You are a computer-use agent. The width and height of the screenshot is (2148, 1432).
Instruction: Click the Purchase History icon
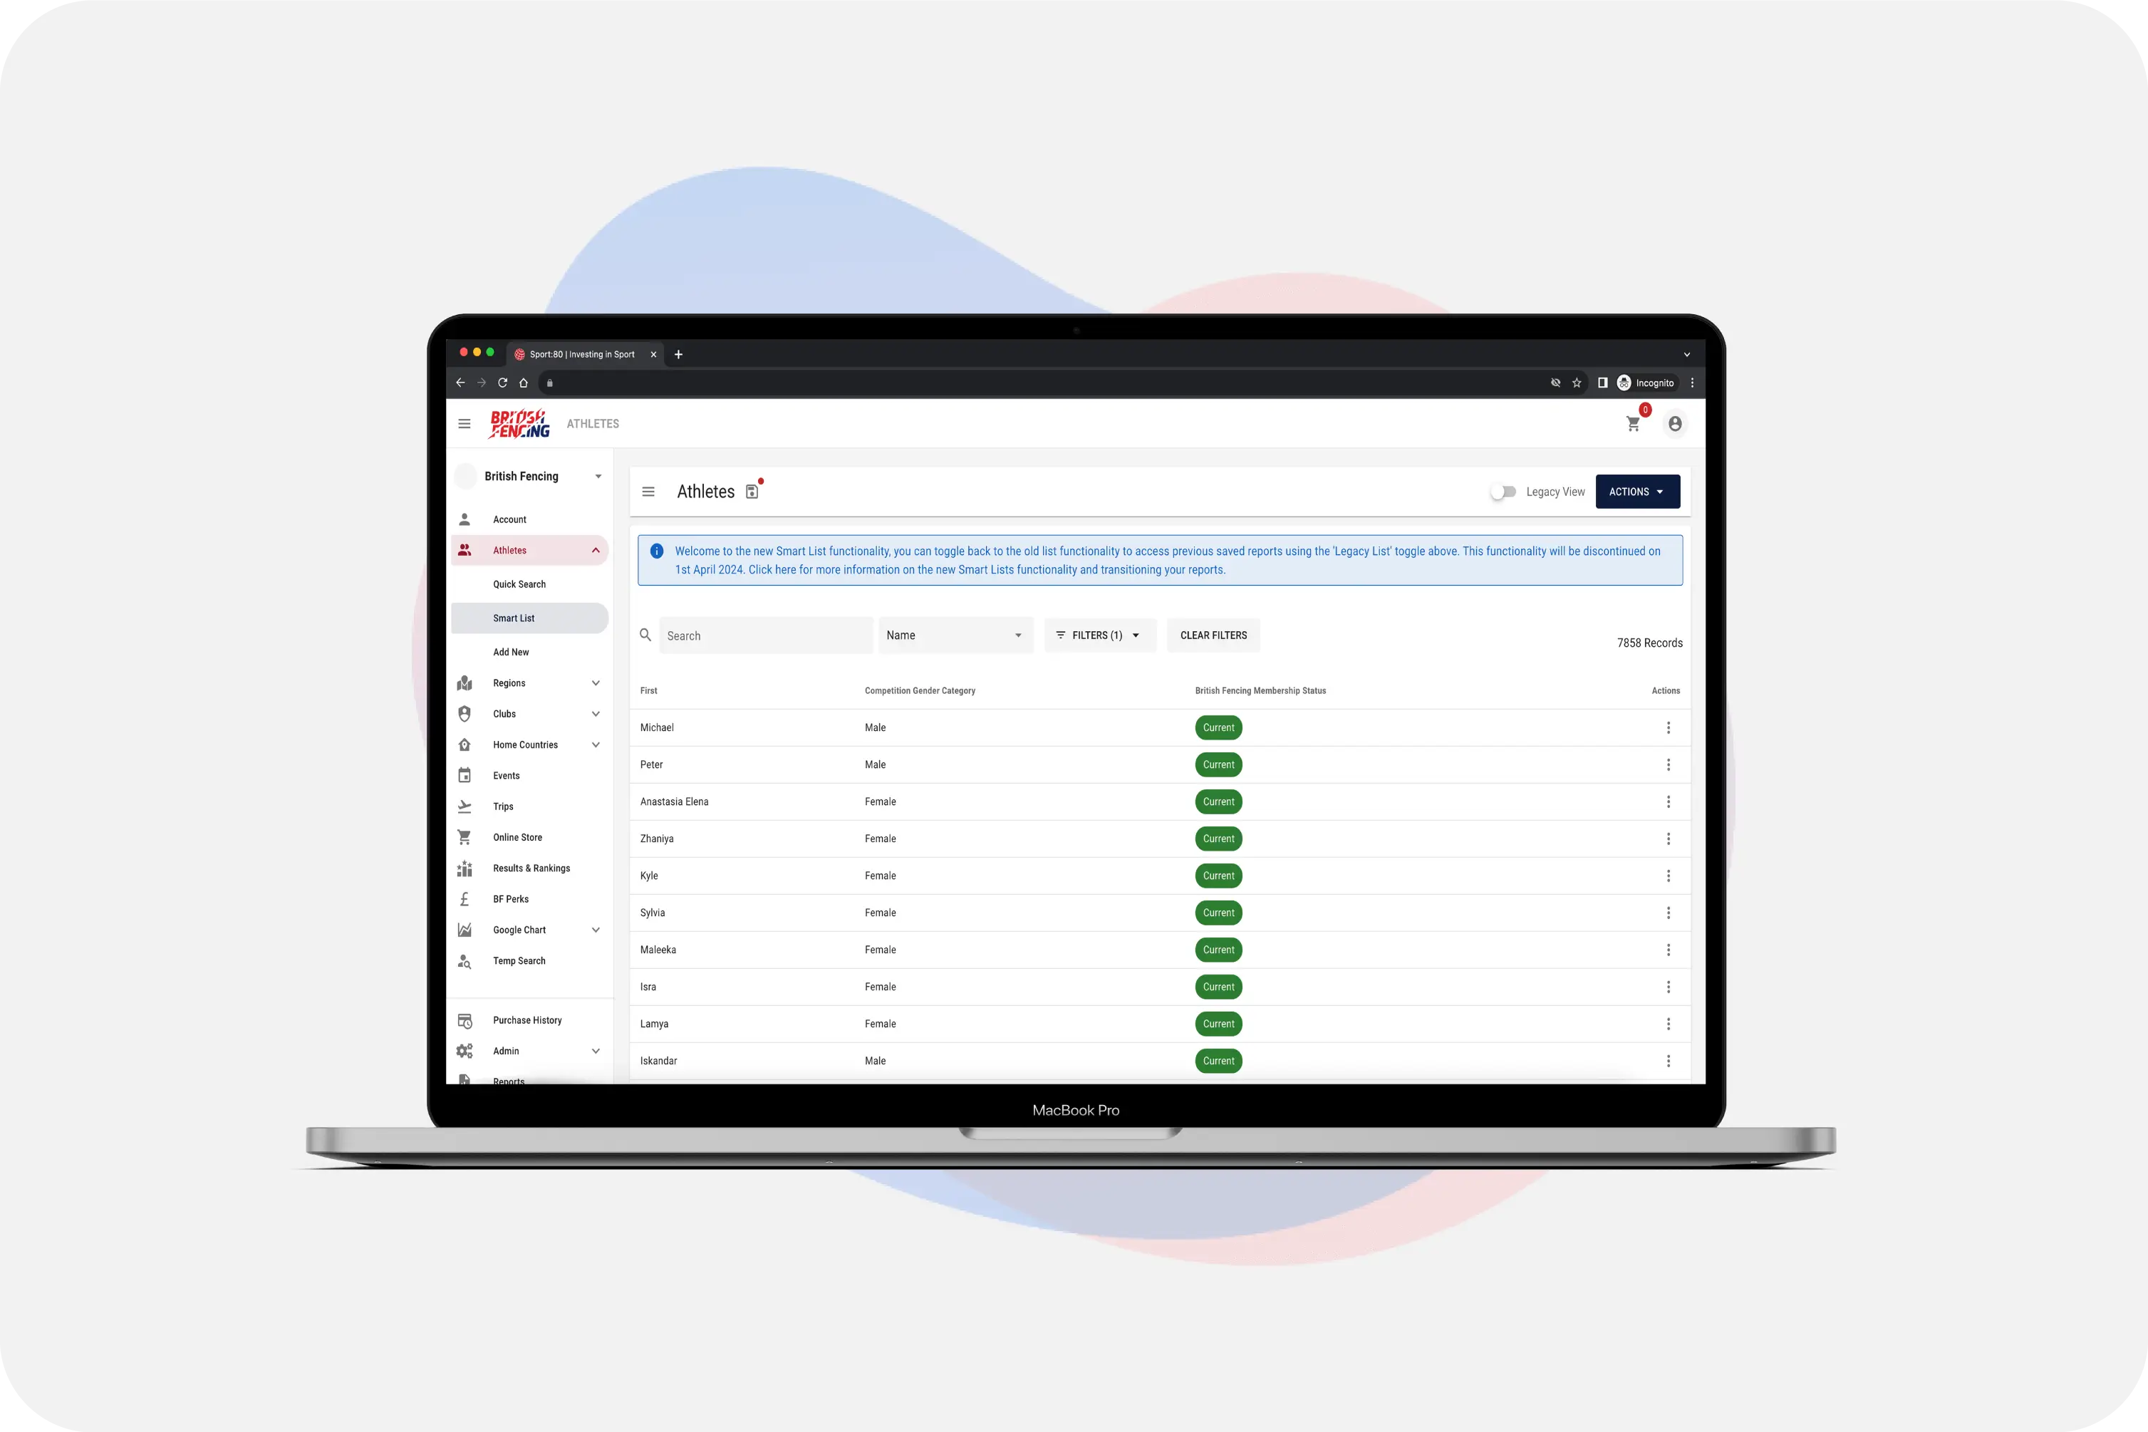464,1019
